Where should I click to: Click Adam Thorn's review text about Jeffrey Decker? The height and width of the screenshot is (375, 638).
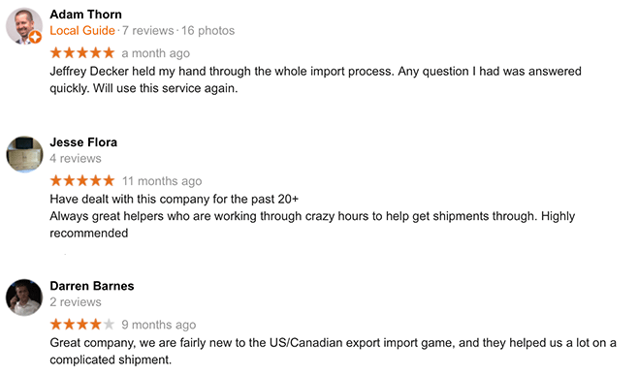pos(315,79)
